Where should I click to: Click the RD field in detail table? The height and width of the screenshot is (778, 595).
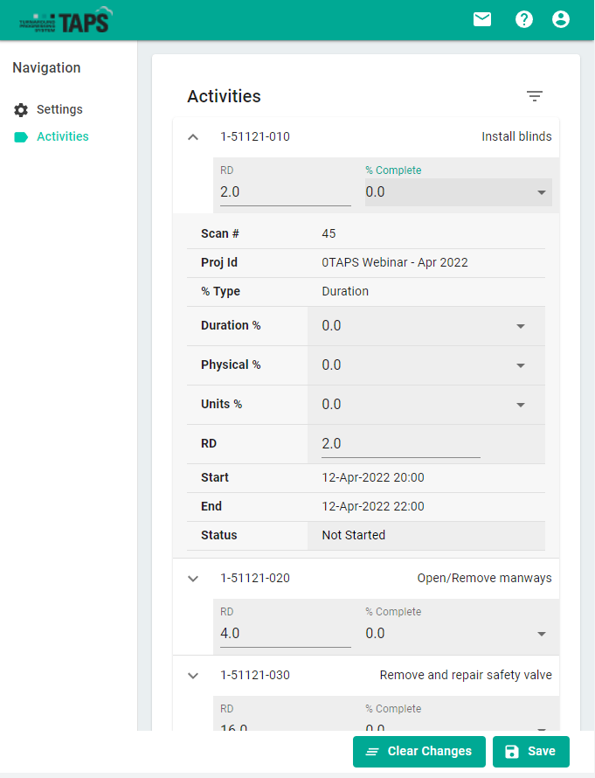pyautogui.click(x=400, y=444)
